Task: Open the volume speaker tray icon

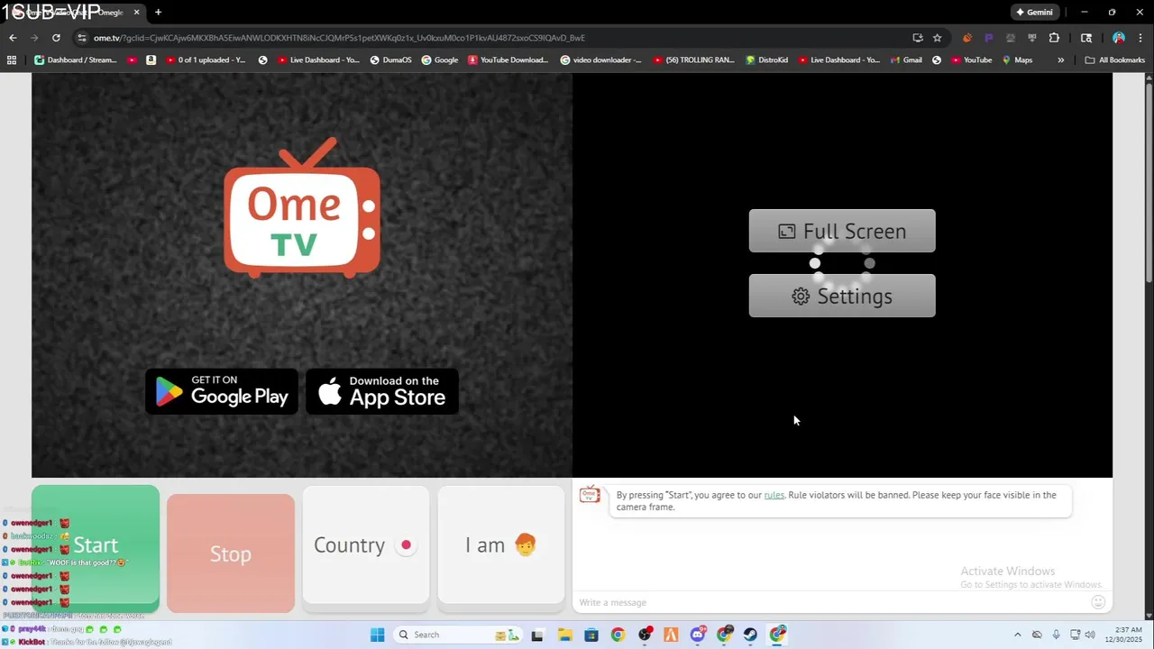Action: tap(1089, 635)
